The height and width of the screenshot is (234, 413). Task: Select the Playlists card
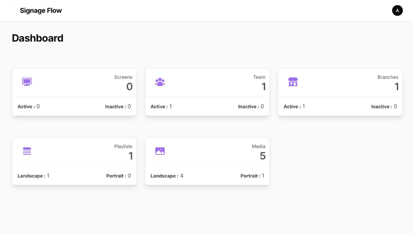coord(74,161)
